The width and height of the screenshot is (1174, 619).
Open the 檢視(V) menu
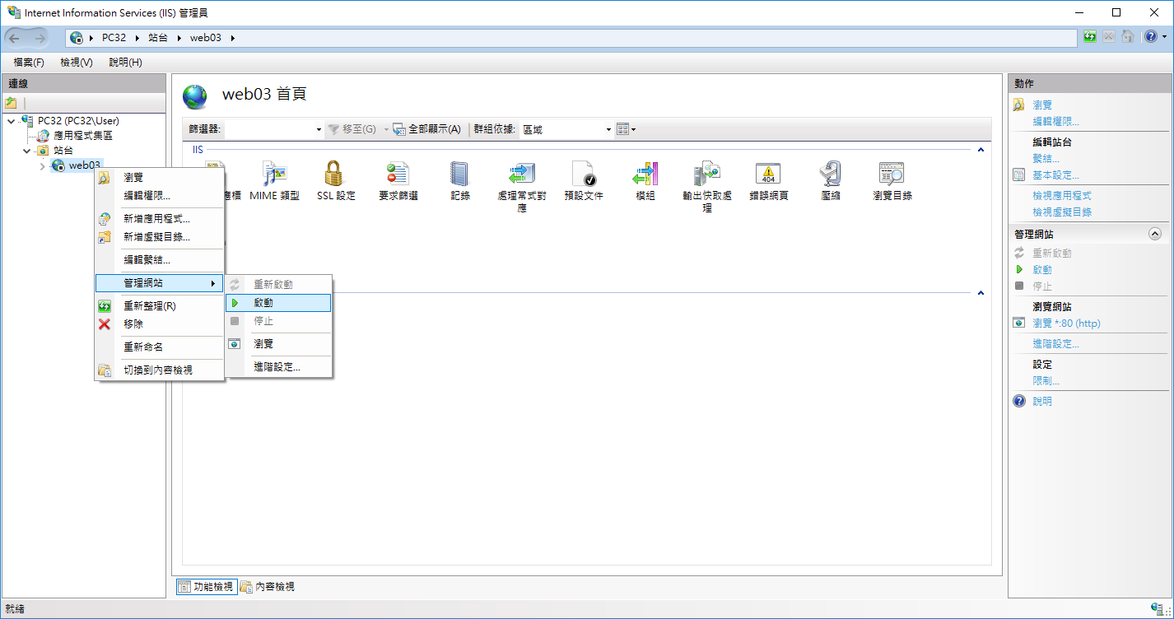[76, 63]
